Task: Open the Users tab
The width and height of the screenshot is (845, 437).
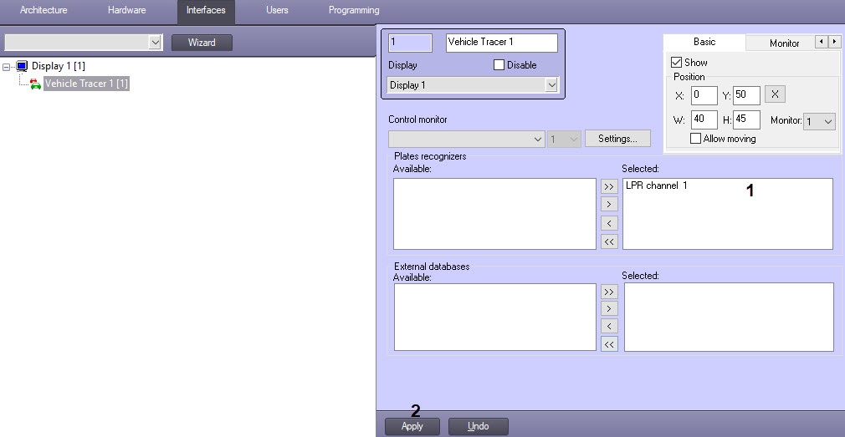Action: [x=277, y=10]
